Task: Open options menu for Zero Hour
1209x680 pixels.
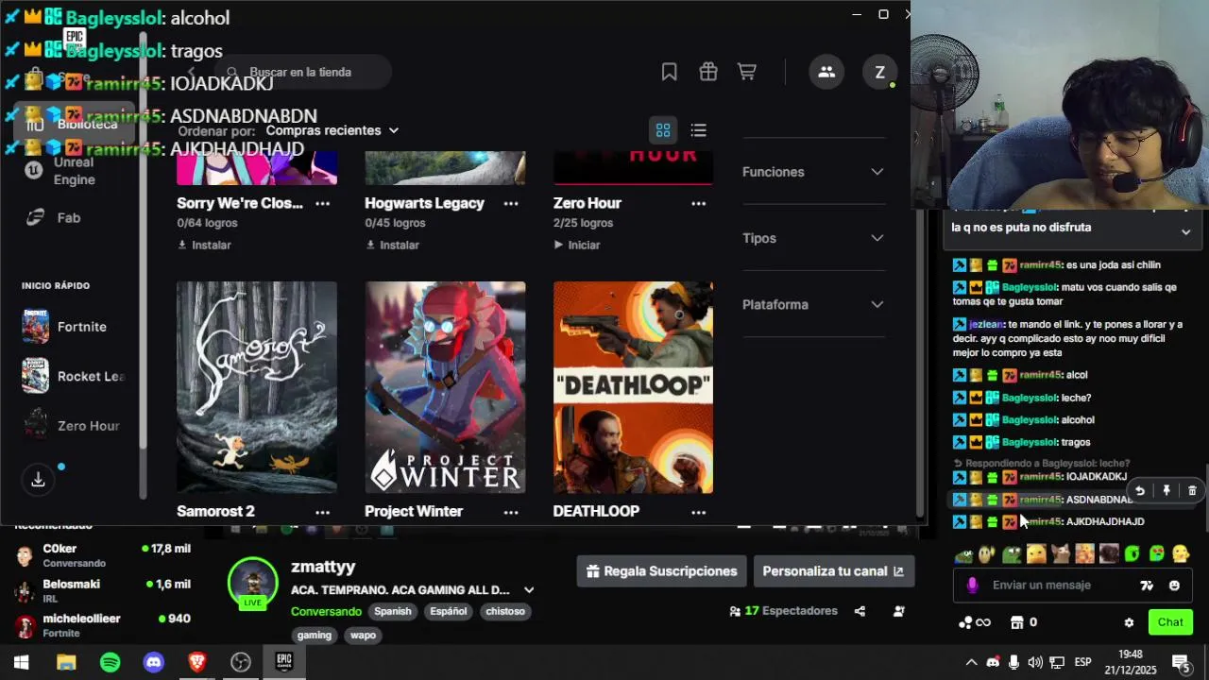Action: 698,203
